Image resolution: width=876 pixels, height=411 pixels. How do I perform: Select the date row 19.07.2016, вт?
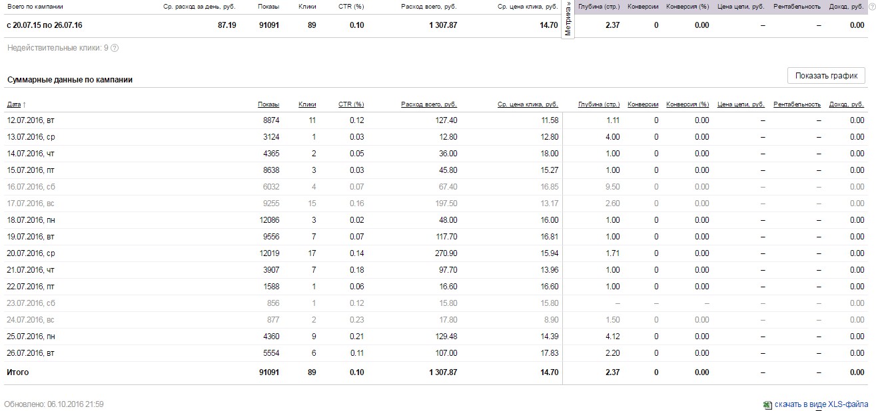click(x=31, y=237)
